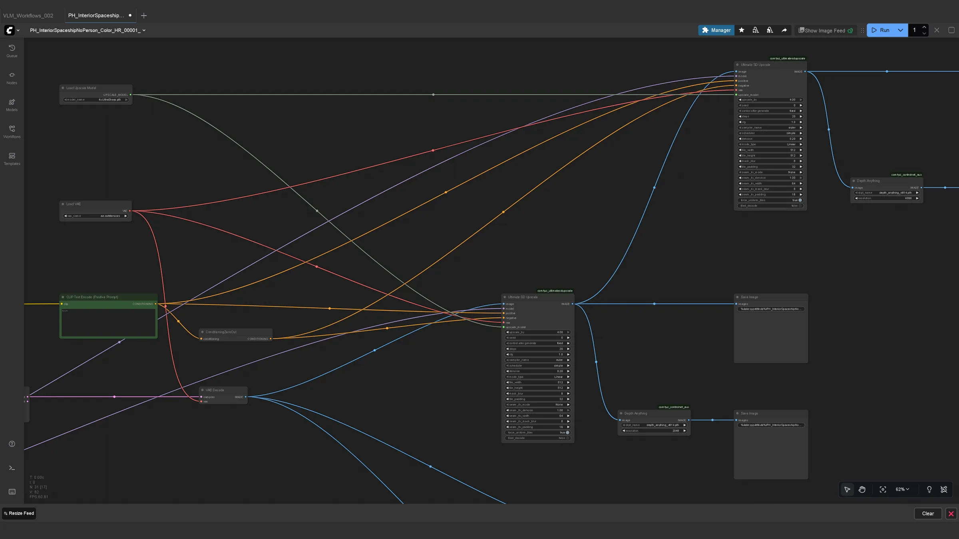This screenshot has height=539, width=959.
Task: Open the Workflows sidebar panel
Action: (12, 132)
